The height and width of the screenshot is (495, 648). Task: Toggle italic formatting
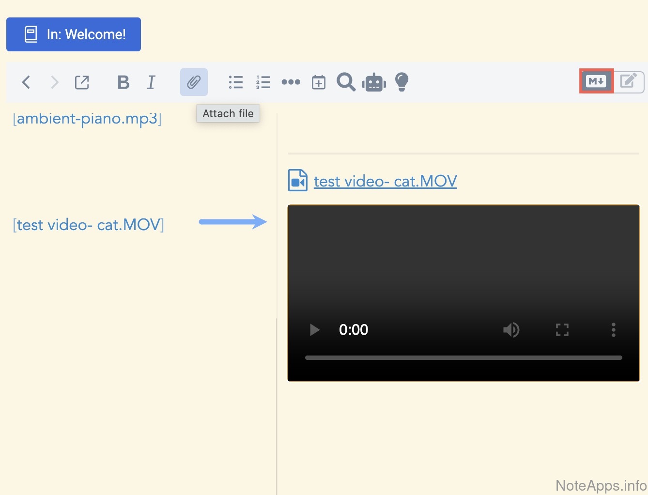pyautogui.click(x=151, y=82)
